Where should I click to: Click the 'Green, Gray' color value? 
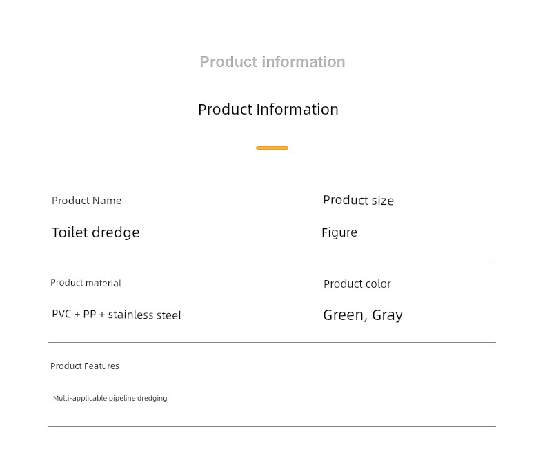click(x=363, y=315)
